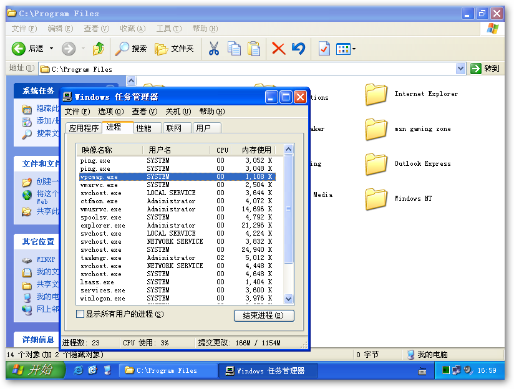Sort by Image Name (映像名称) column header
514x389 pixels.
(109, 150)
